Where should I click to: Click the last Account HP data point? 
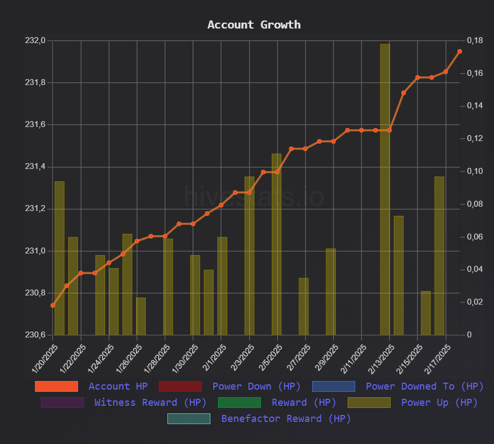point(460,51)
